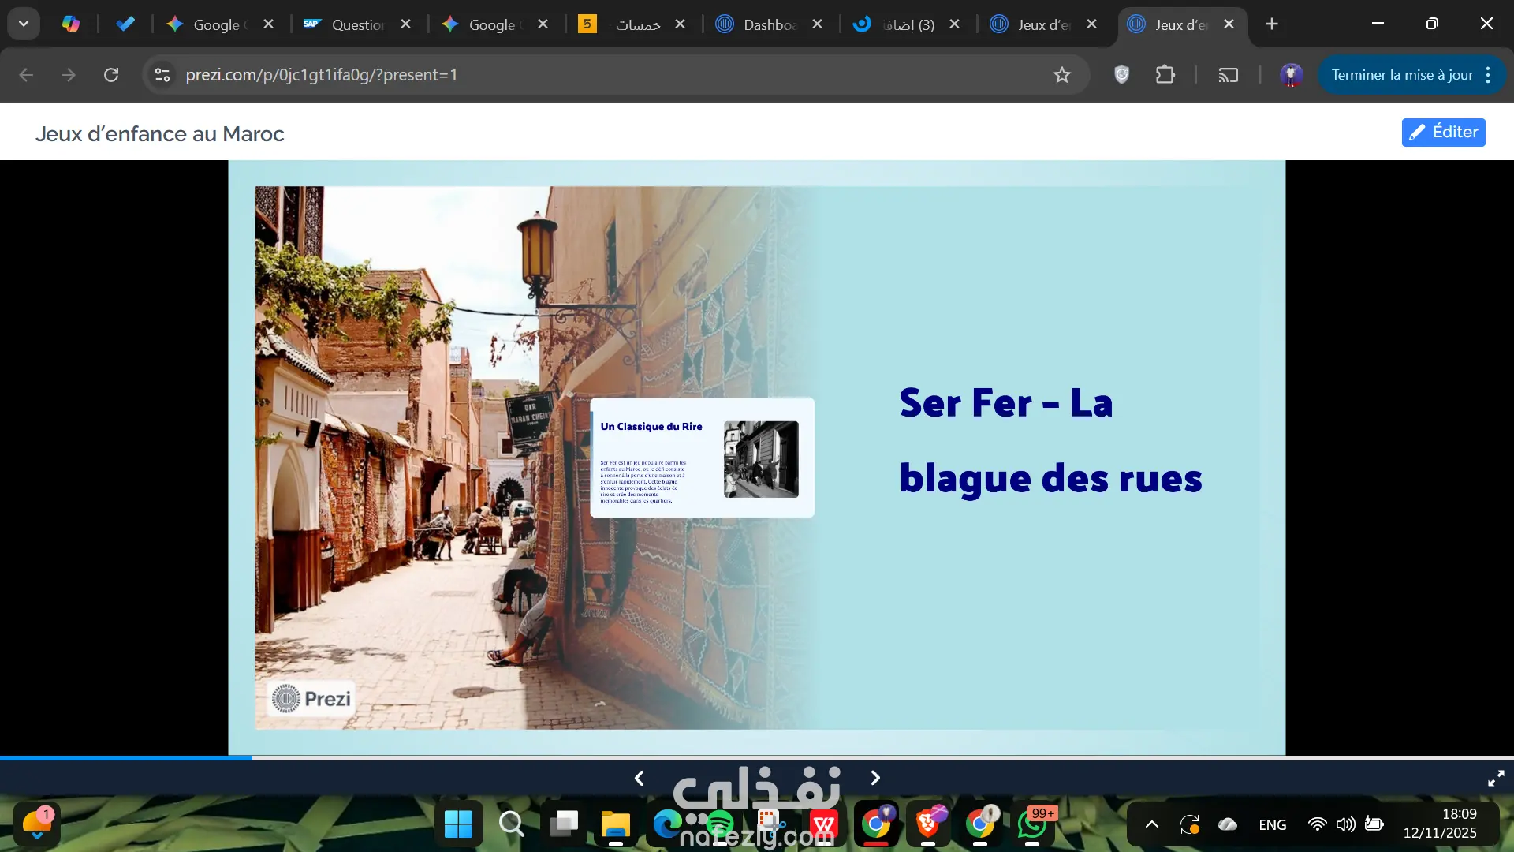Click the fullscreen expand icon
The image size is (1514, 852).
click(x=1495, y=779)
